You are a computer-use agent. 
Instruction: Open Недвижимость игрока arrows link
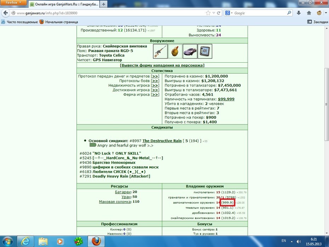click(155, 85)
